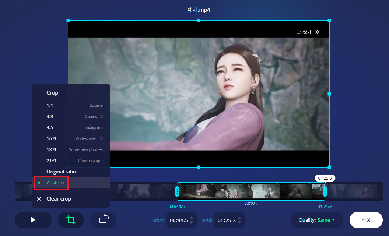
Task: Click the X icon beside Clear crop
Action: click(39, 199)
